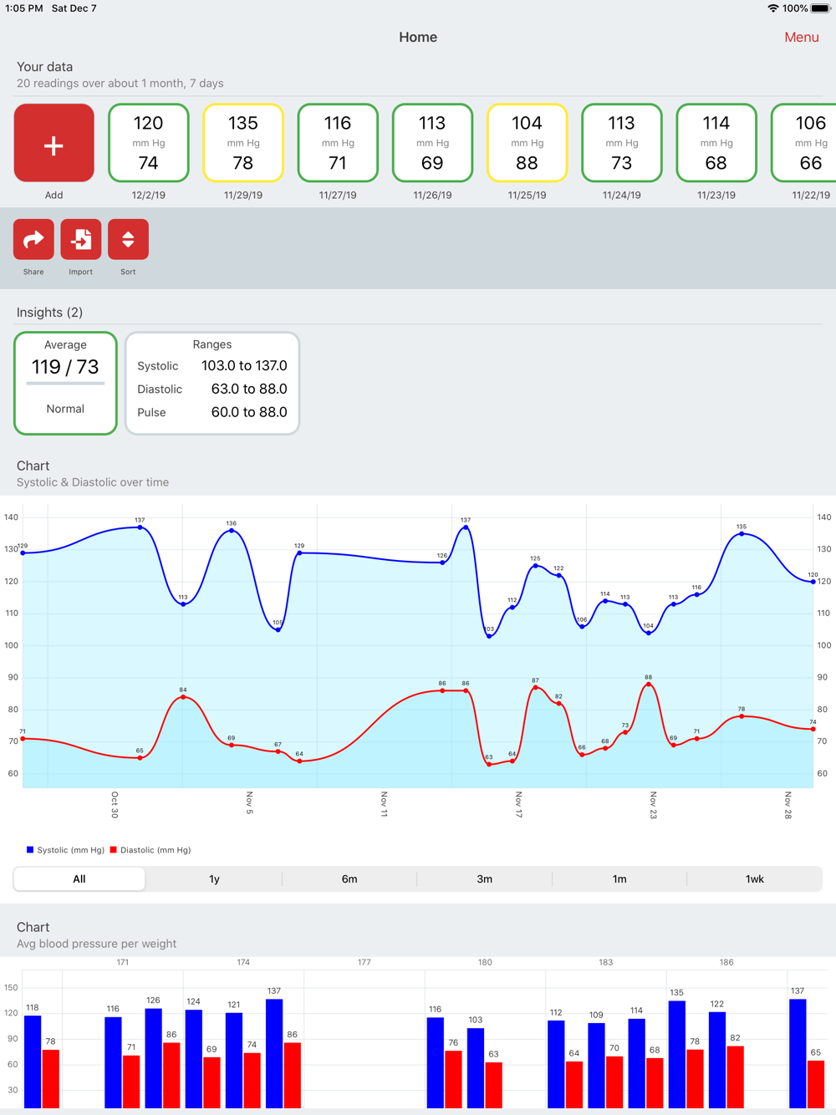Screen dimensions: 836x1115
Task: Select the All time range tab
Action: (79, 878)
